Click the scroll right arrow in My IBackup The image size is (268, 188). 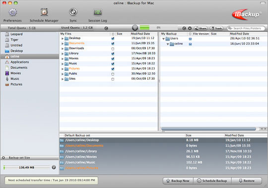pyautogui.click(x=265, y=129)
